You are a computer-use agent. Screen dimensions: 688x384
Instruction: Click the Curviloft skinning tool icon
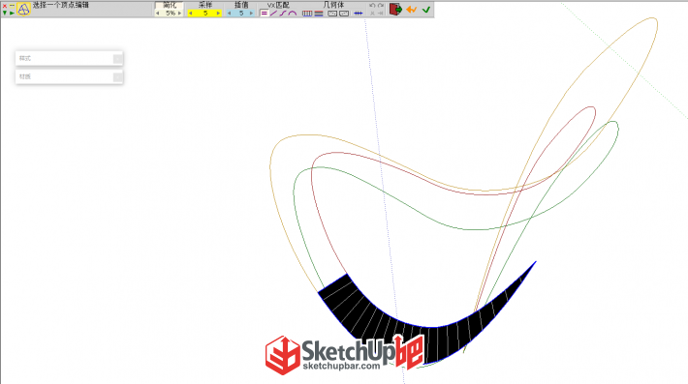[23, 9]
